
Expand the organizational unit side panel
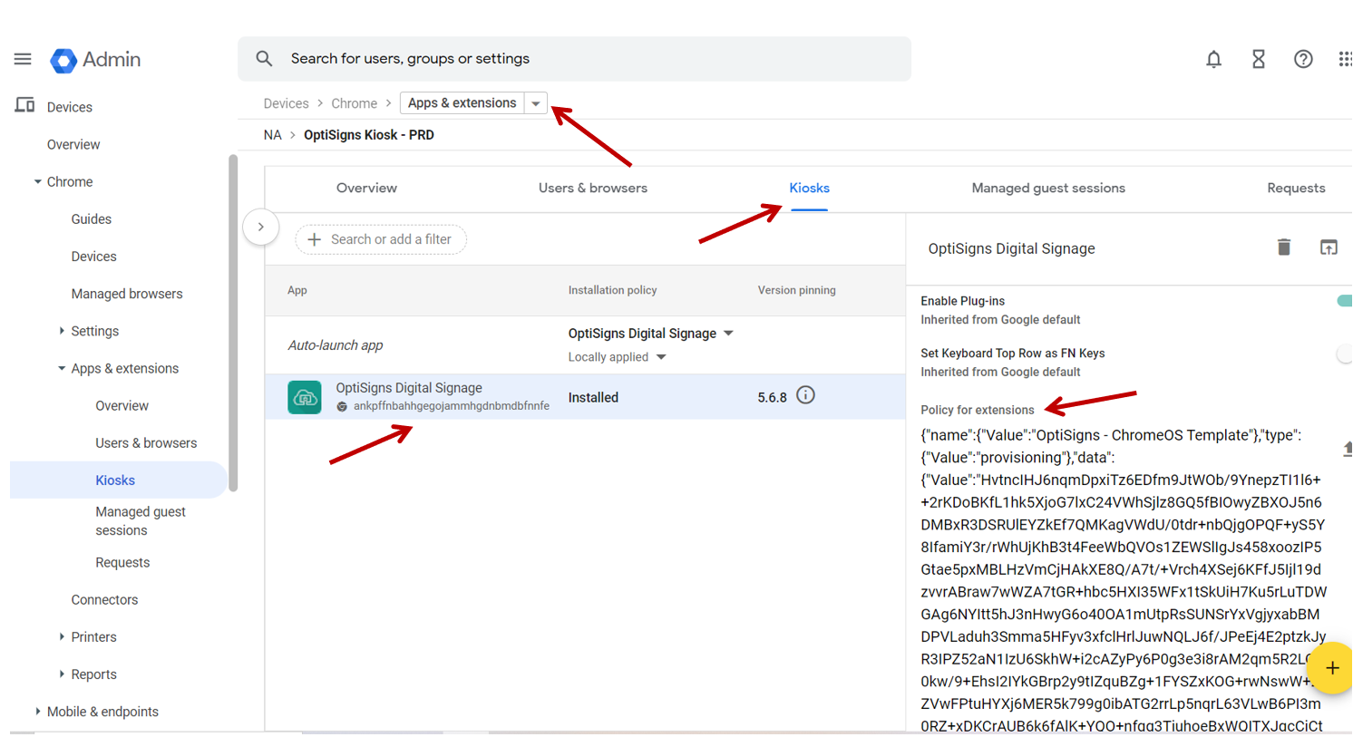[260, 227]
